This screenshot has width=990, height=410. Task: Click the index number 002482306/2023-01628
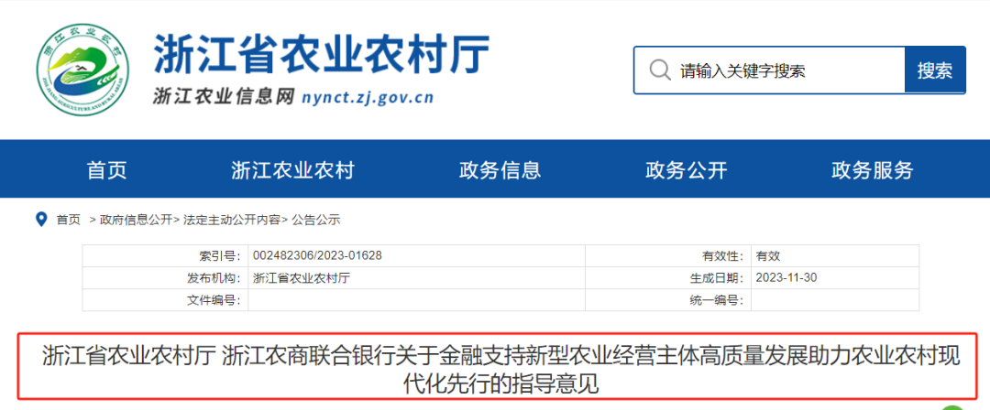pyautogui.click(x=317, y=255)
